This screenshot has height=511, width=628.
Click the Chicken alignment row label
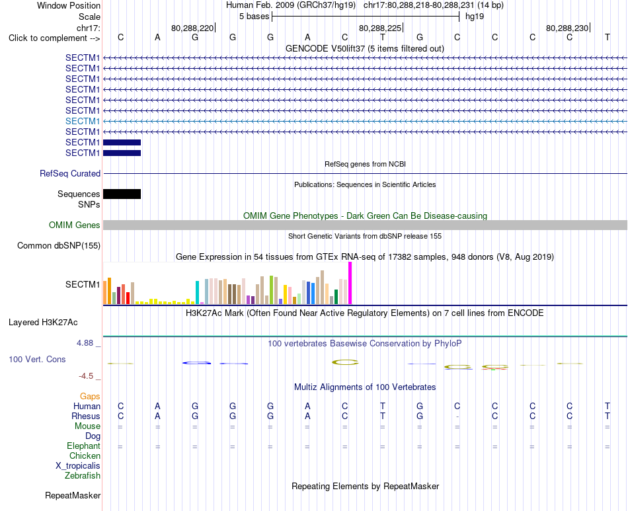coord(85,455)
